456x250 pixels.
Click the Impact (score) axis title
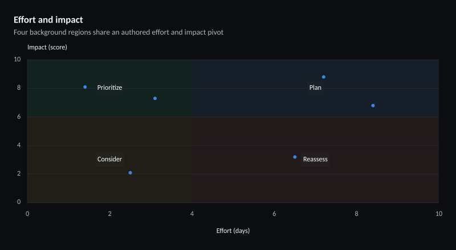(47, 47)
